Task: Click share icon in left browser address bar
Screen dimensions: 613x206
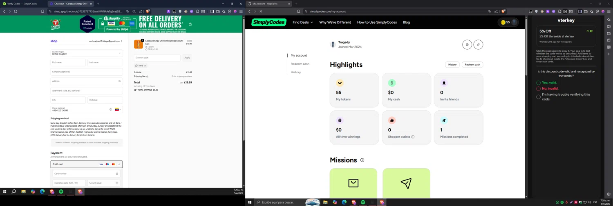Action: click(141, 11)
